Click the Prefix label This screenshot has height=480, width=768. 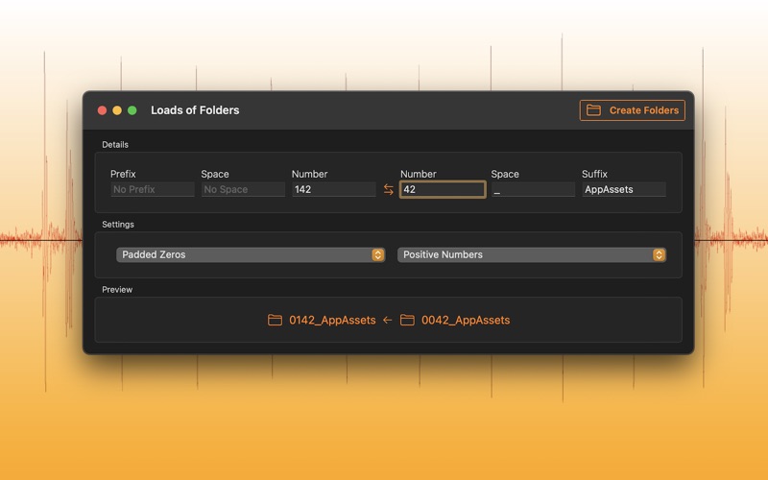click(x=123, y=174)
